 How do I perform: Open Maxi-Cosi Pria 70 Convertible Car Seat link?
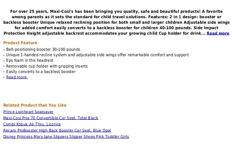click(x=51, y=118)
